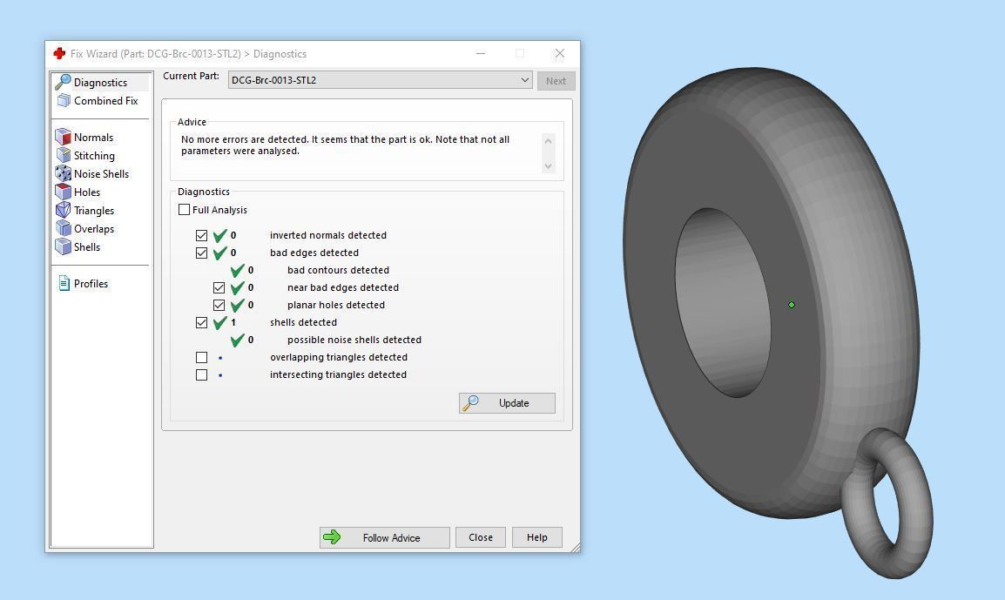Image resolution: width=1005 pixels, height=600 pixels.
Task: Uncheck near bad edges detected checkbox
Action: pyautogui.click(x=219, y=287)
